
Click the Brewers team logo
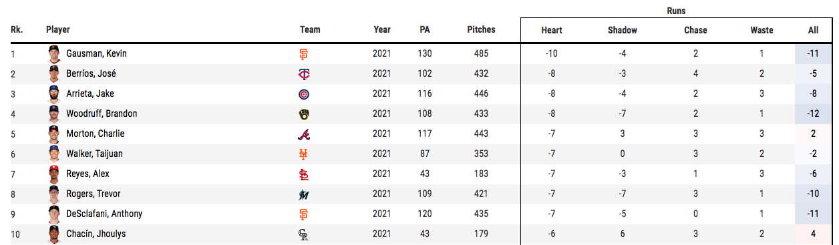pyautogui.click(x=303, y=114)
